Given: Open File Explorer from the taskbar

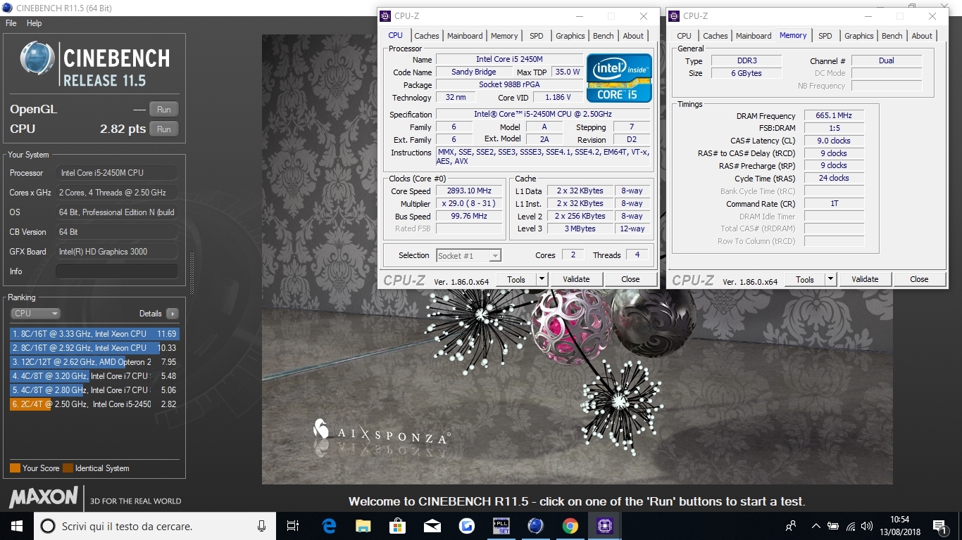Looking at the screenshot, I should click(363, 526).
